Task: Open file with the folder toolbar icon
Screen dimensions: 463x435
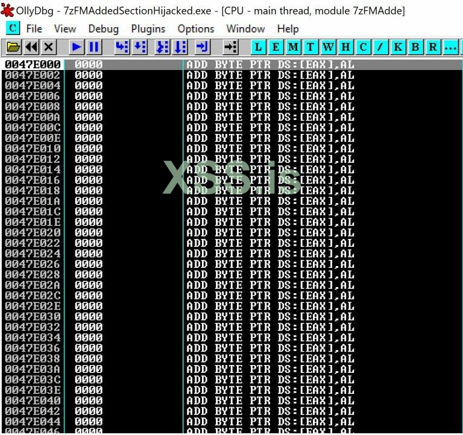Action: 13,47
